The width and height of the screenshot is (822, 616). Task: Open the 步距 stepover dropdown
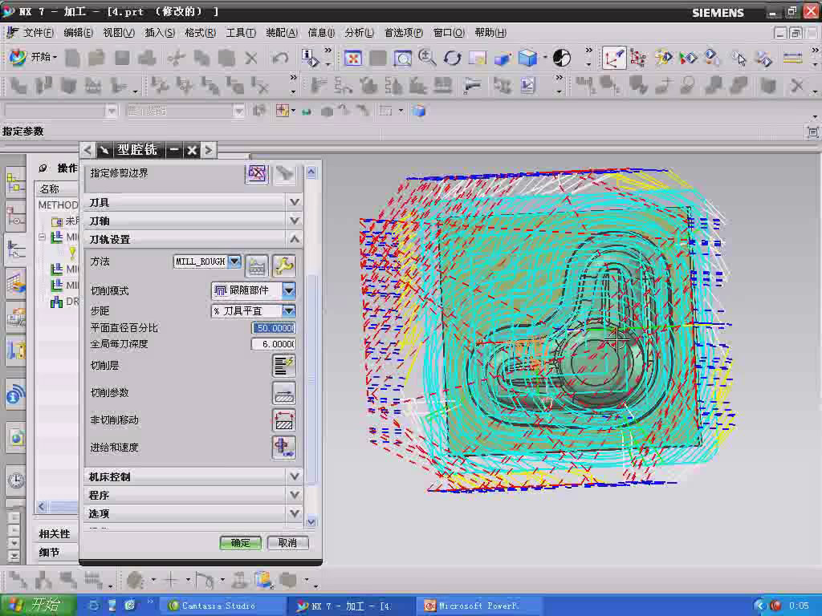click(289, 310)
